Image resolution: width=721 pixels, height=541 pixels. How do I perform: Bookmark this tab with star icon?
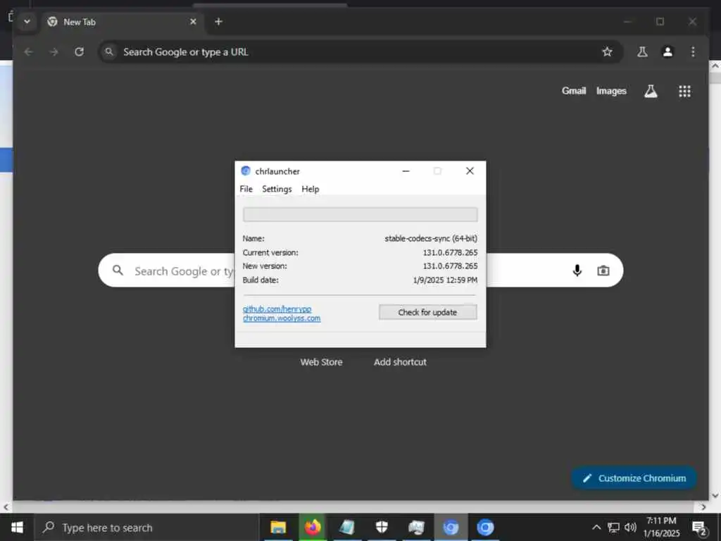tap(607, 52)
